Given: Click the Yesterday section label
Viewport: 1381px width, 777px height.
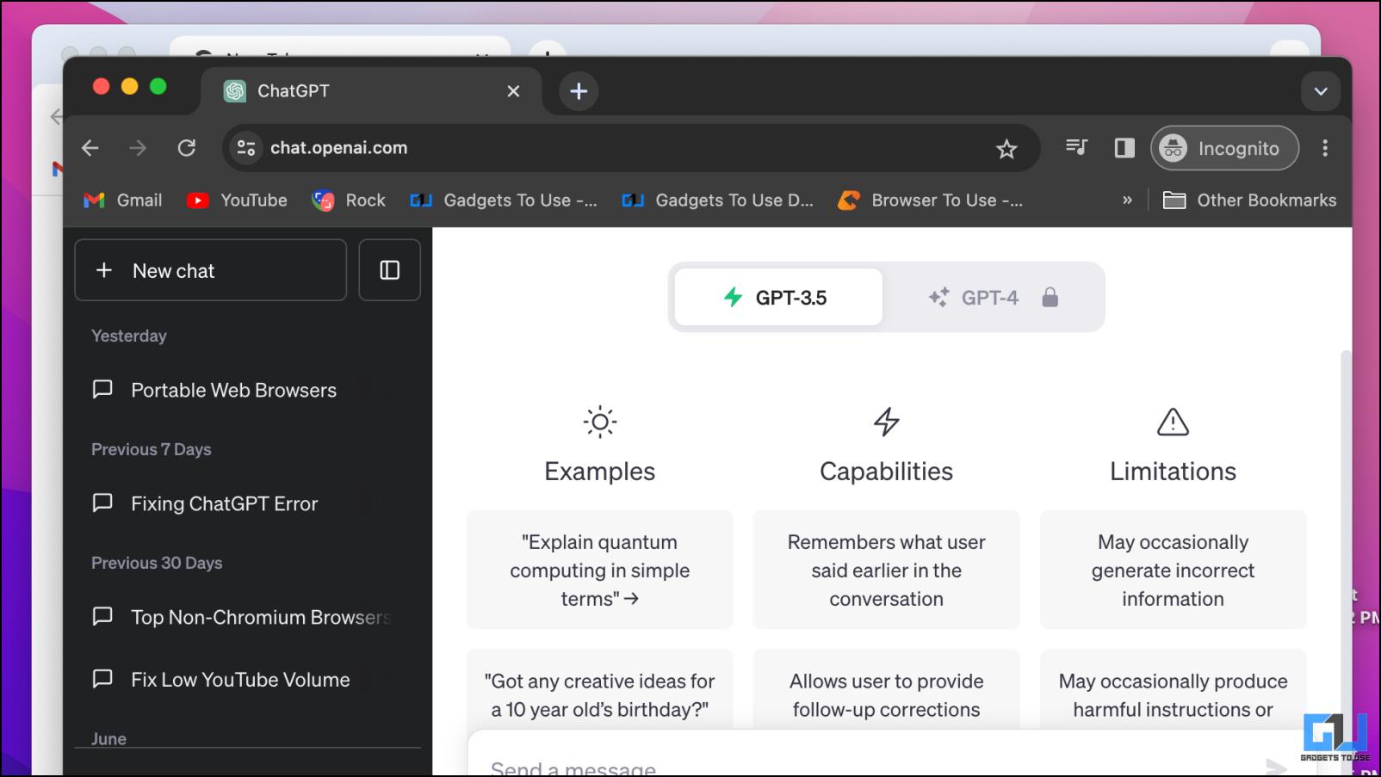Looking at the screenshot, I should tap(129, 336).
